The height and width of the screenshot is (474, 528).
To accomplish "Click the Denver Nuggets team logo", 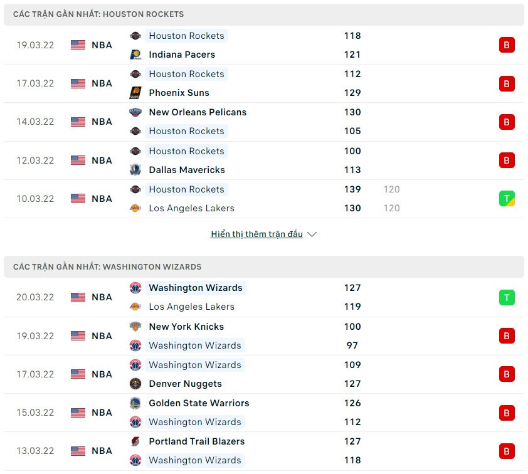I will tap(135, 384).
